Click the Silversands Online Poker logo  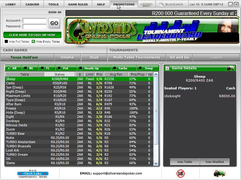pyautogui.click(x=102, y=31)
